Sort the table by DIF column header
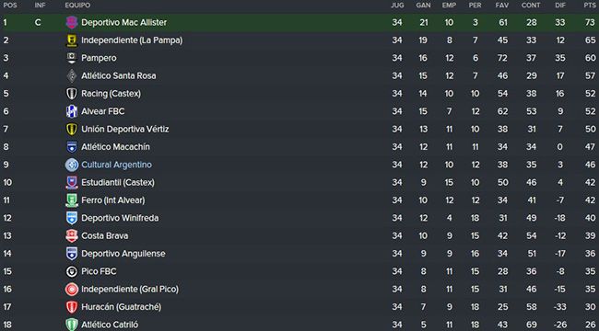The image size is (599, 331). (x=560, y=6)
